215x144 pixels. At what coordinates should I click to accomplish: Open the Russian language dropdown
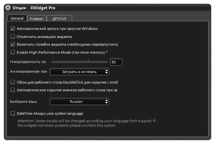79,102
